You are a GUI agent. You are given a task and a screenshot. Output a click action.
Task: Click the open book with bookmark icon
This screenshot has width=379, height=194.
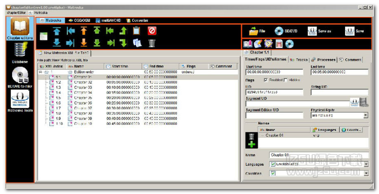pos(248,44)
